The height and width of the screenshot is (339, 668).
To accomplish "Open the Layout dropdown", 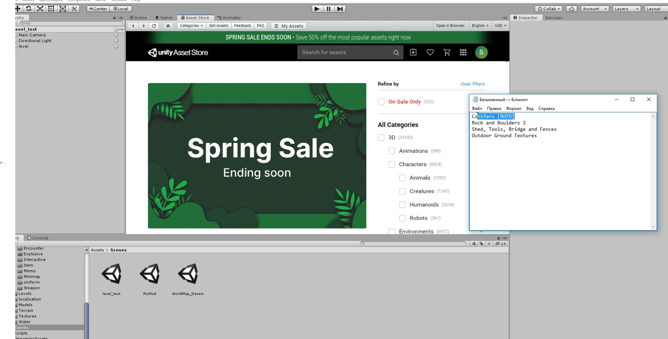I will click(656, 9).
